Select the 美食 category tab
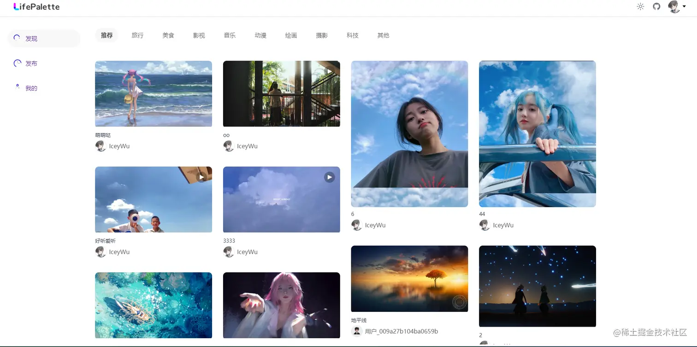 point(168,35)
